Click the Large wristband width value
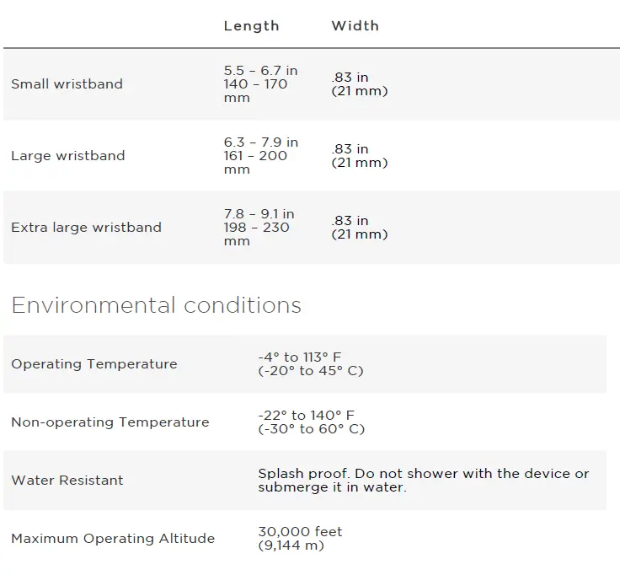620x575 pixels. point(360,156)
